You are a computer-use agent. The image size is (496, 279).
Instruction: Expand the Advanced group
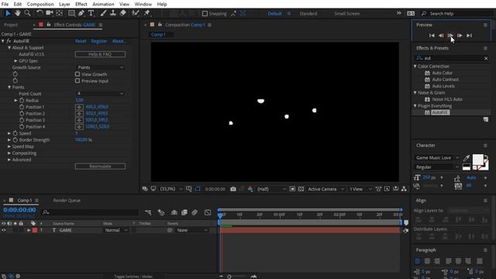(x=9, y=160)
